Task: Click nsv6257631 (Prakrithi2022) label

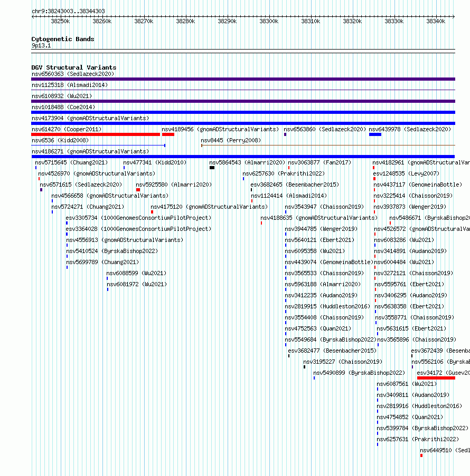Action: (418, 439)
